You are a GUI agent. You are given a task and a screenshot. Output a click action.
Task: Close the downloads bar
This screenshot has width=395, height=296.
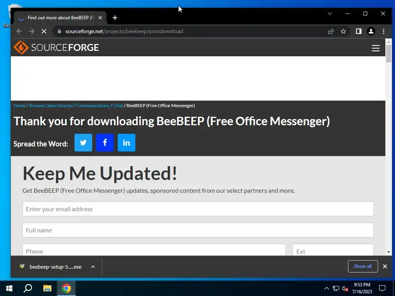385,266
